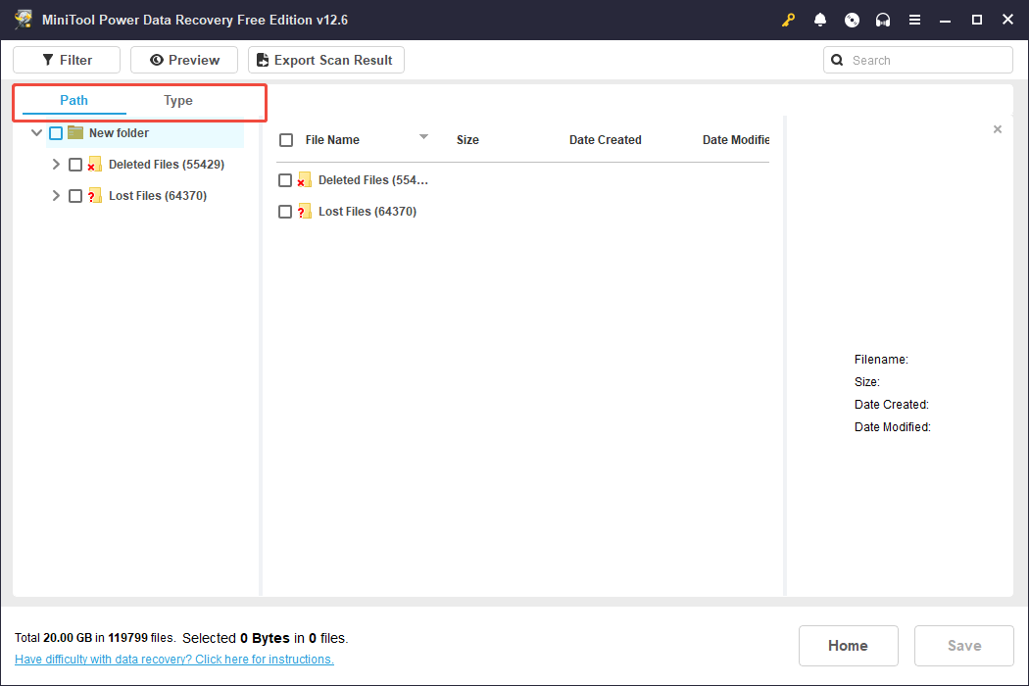Open the headset support icon
Viewport: 1029px width, 686px height.
pos(883,19)
